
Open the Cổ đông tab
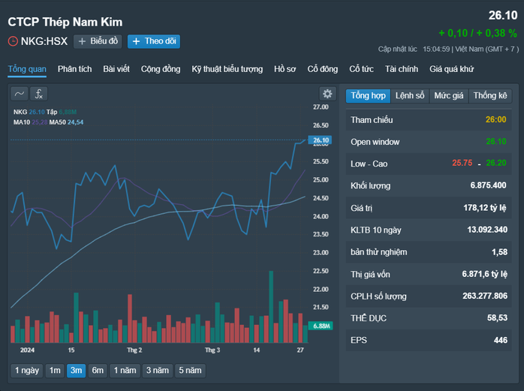tap(323, 69)
